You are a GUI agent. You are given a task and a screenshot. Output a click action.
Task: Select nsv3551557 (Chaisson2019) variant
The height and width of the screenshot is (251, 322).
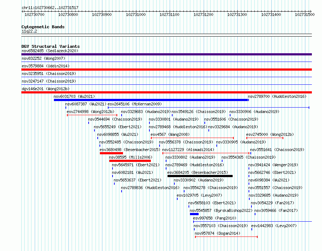click(275, 188)
